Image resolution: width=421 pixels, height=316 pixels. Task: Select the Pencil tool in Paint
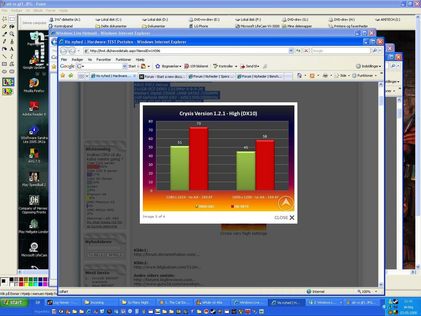click(x=5, y=41)
